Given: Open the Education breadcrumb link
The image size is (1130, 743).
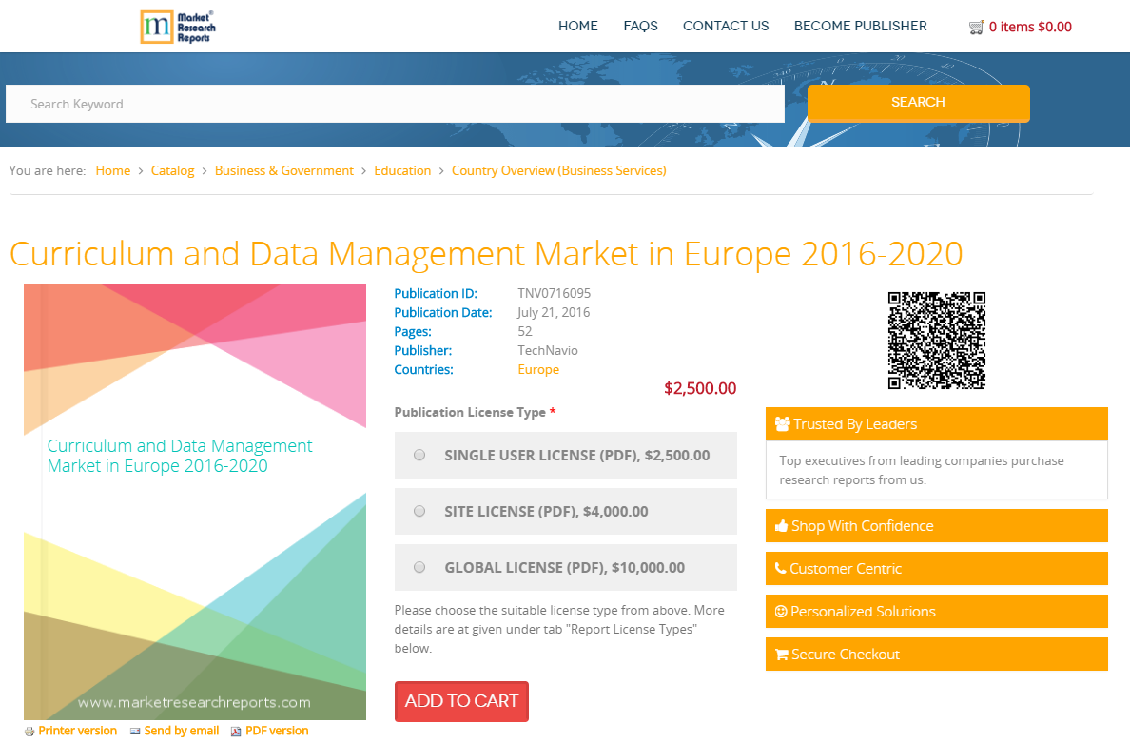Looking at the screenshot, I should point(402,171).
